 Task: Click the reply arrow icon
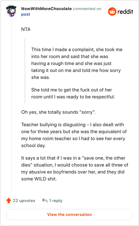(x=44, y=200)
